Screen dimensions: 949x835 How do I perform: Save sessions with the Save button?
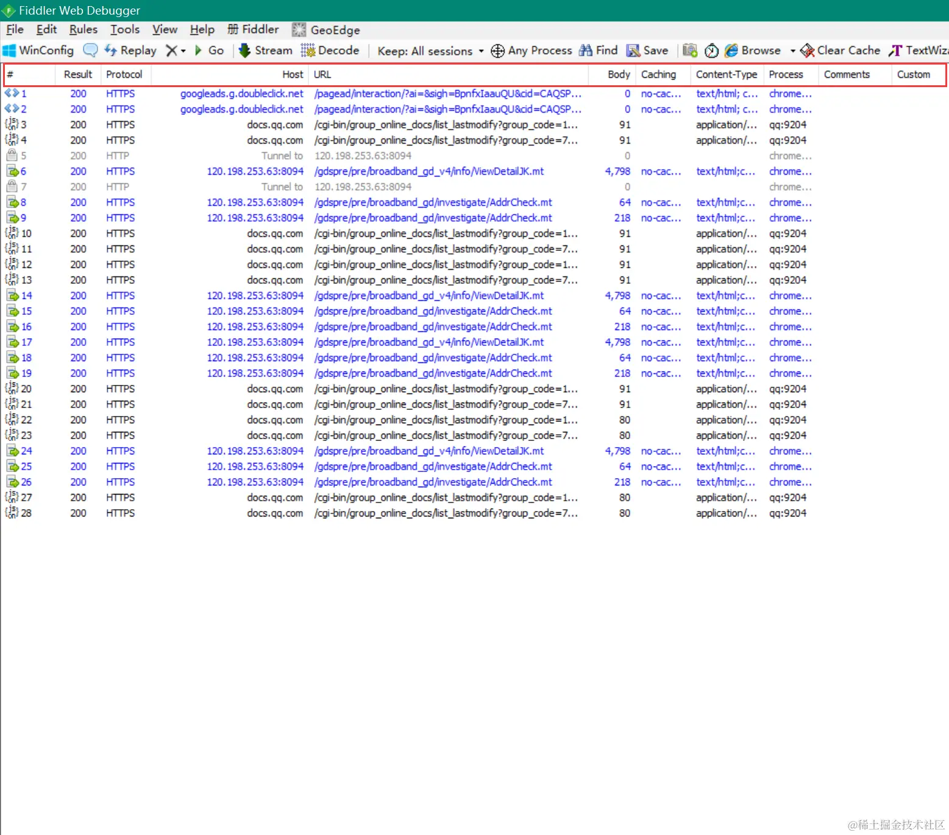pos(648,51)
